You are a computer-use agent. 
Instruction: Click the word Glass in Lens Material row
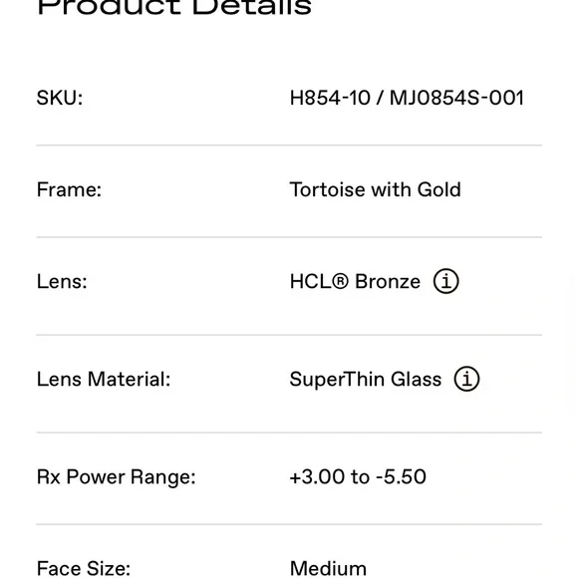pos(416,380)
